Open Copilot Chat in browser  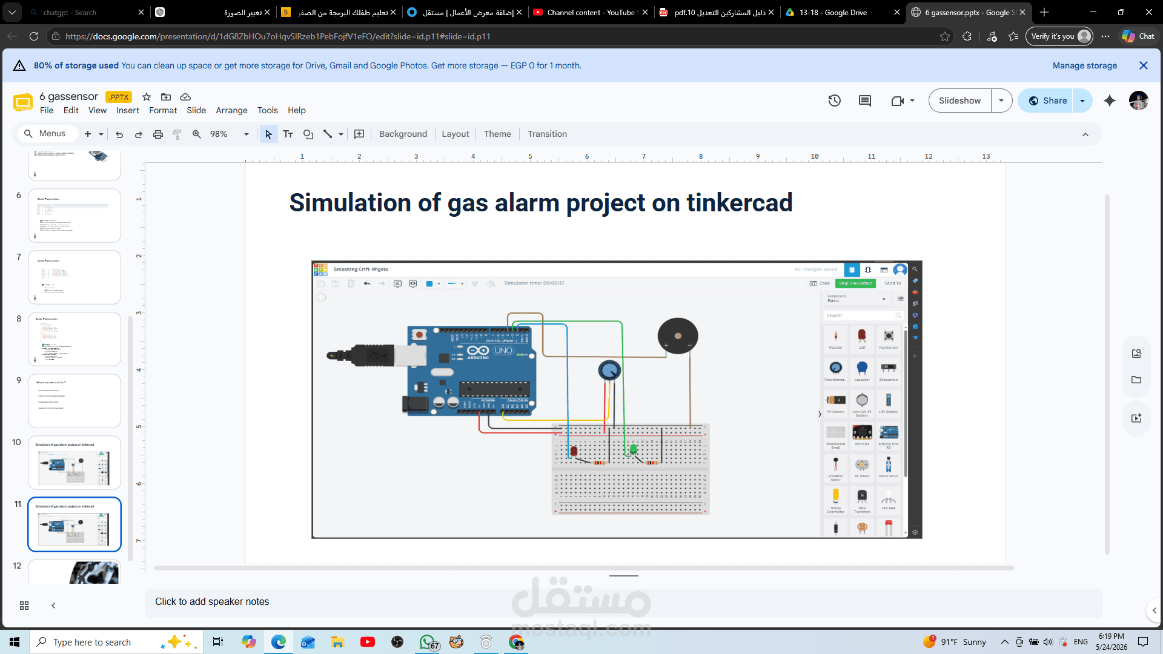(x=1138, y=36)
